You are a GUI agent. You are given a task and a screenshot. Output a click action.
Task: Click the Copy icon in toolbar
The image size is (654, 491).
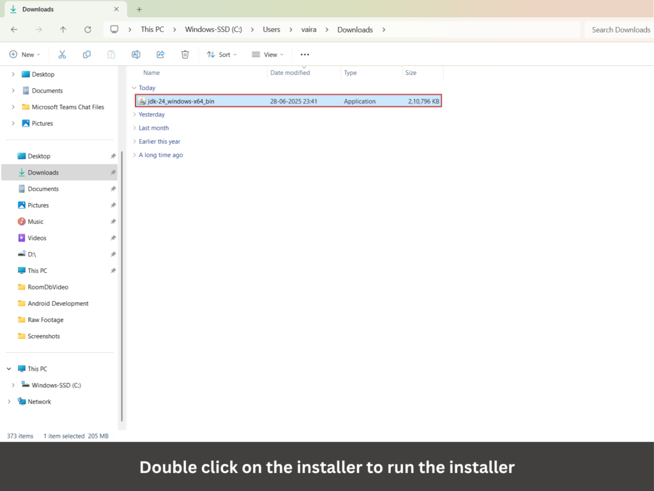point(87,54)
